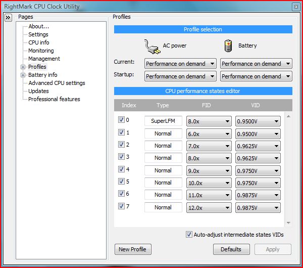Open the 10.0x FID dropdown
This screenshot has height=268, width=303.
(209, 183)
